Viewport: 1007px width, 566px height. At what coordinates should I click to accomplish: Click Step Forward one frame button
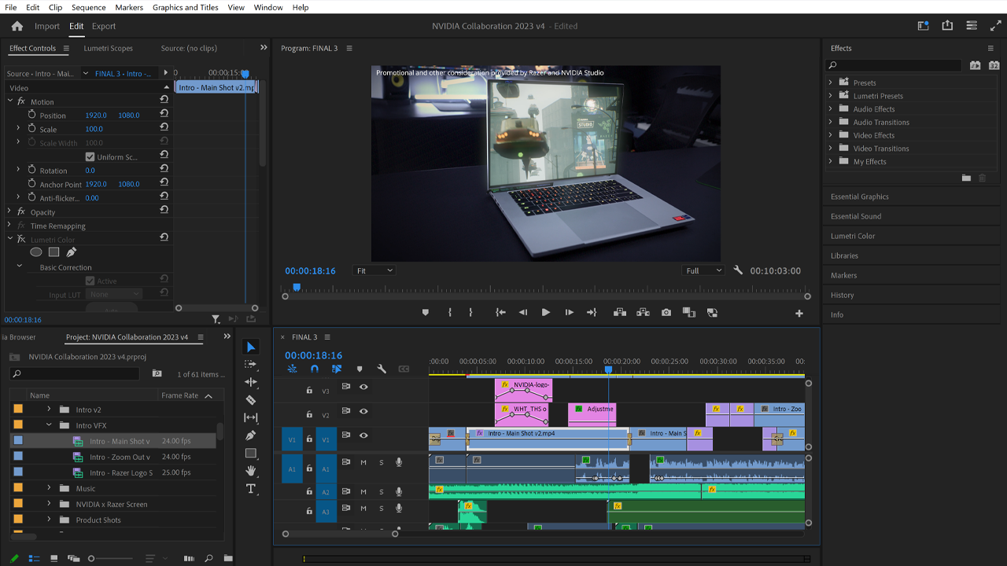click(569, 312)
